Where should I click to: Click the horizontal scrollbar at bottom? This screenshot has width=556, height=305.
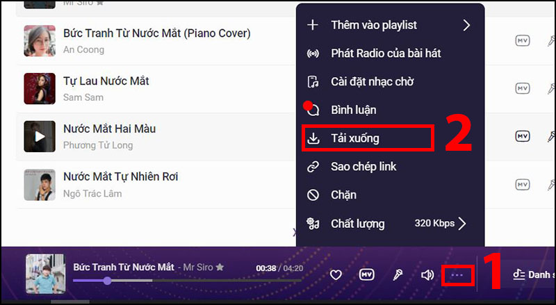point(70,302)
